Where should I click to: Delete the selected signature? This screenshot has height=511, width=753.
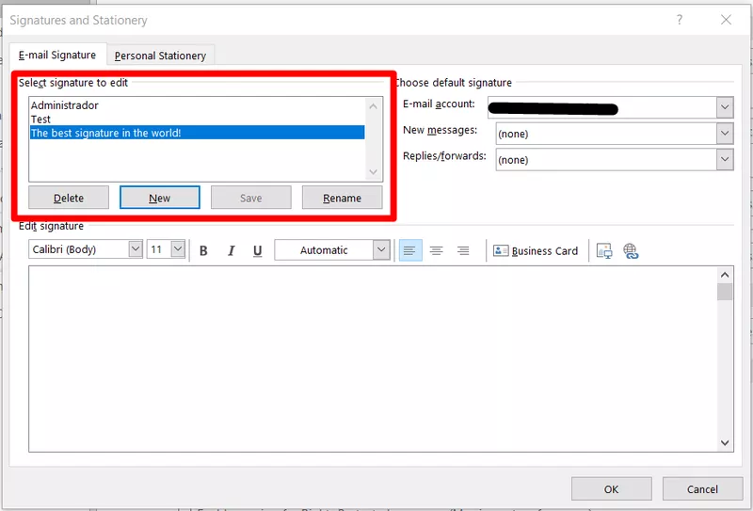(69, 198)
